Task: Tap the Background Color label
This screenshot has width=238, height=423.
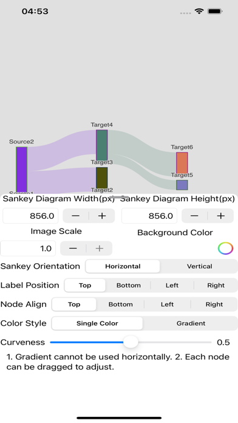Action: 175,233
